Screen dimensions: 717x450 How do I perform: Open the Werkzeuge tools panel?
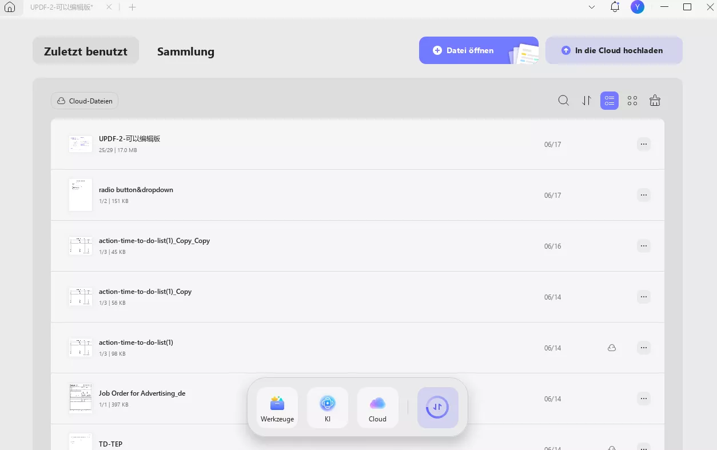pyautogui.click(x=277, y=408)
